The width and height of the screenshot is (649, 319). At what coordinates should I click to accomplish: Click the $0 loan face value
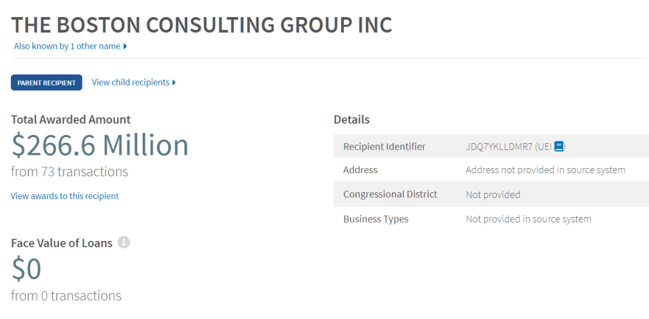point(27,270)
